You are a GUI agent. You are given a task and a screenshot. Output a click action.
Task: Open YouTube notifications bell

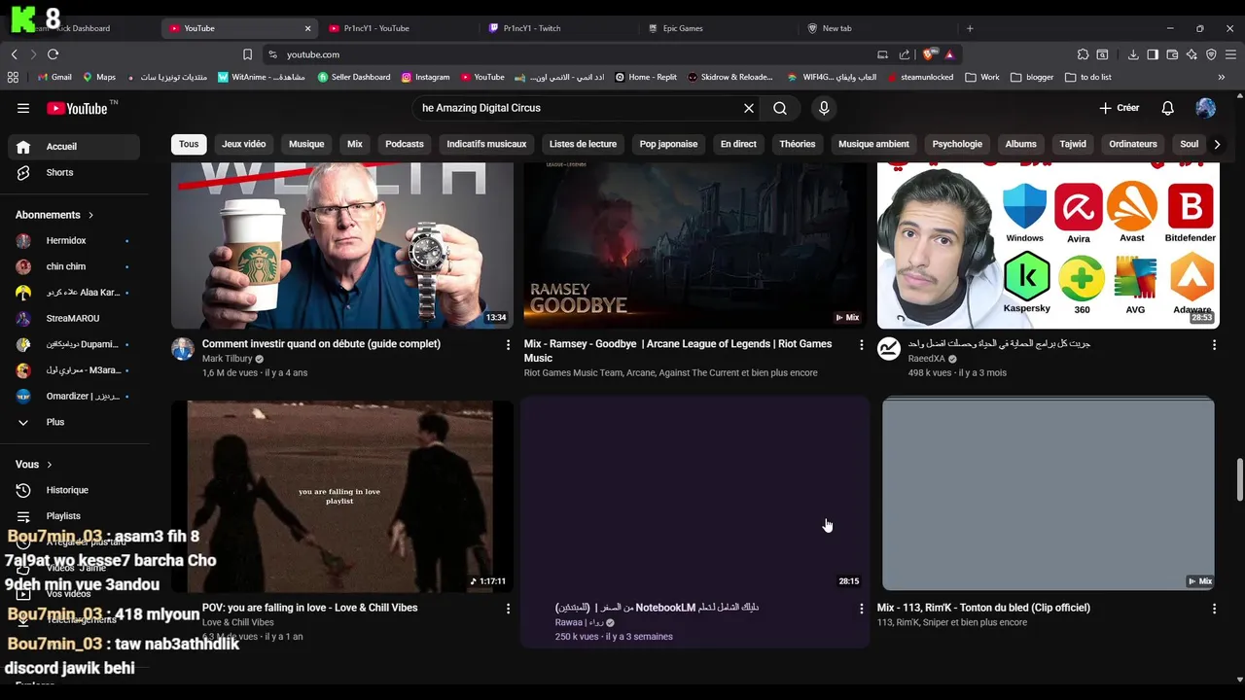(x=1168, y=108)
